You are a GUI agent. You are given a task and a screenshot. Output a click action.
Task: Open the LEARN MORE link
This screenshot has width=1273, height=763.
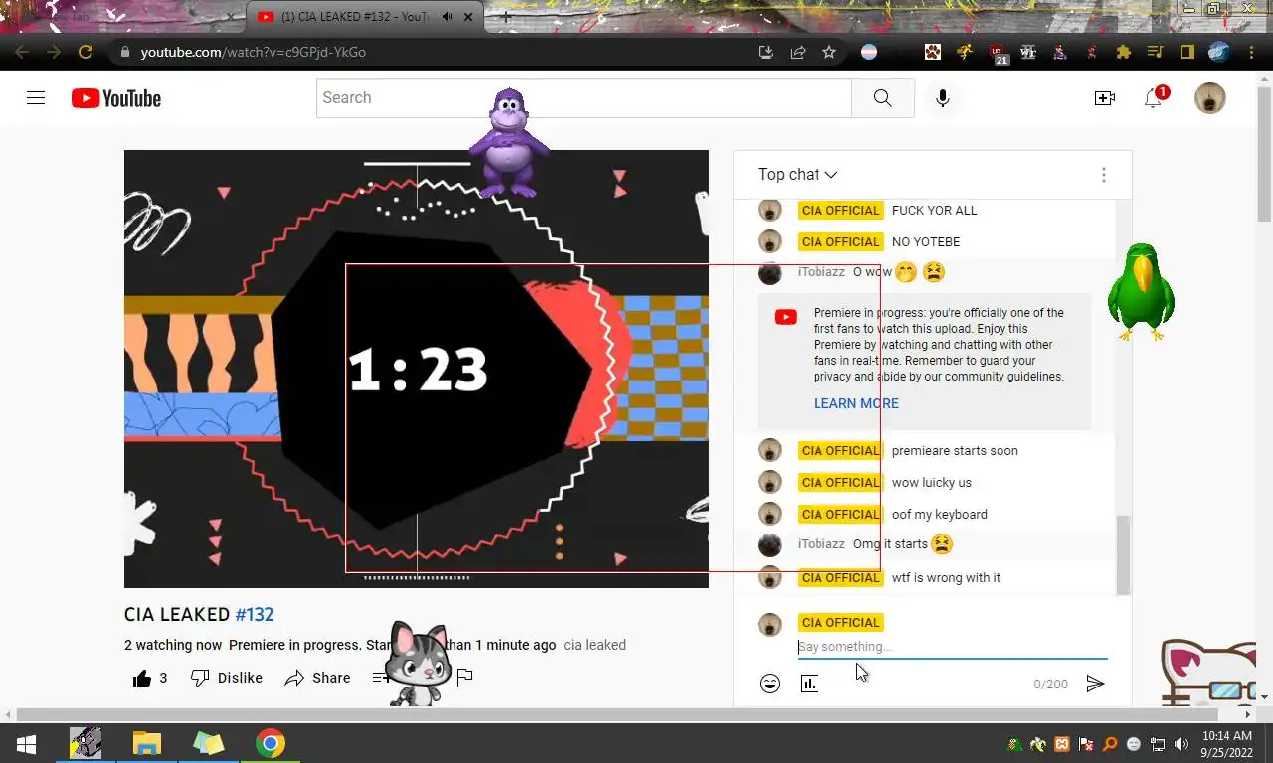(855, 403)
